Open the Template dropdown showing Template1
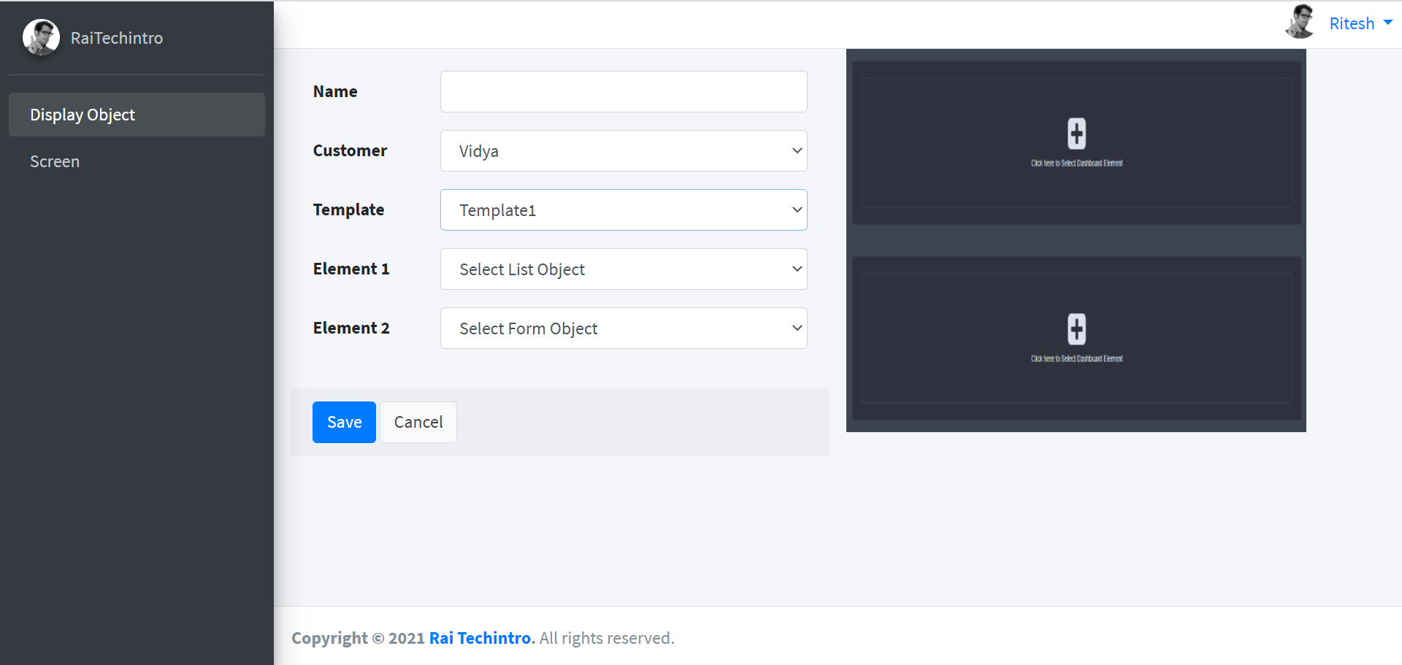 click(x=623, y=210)
